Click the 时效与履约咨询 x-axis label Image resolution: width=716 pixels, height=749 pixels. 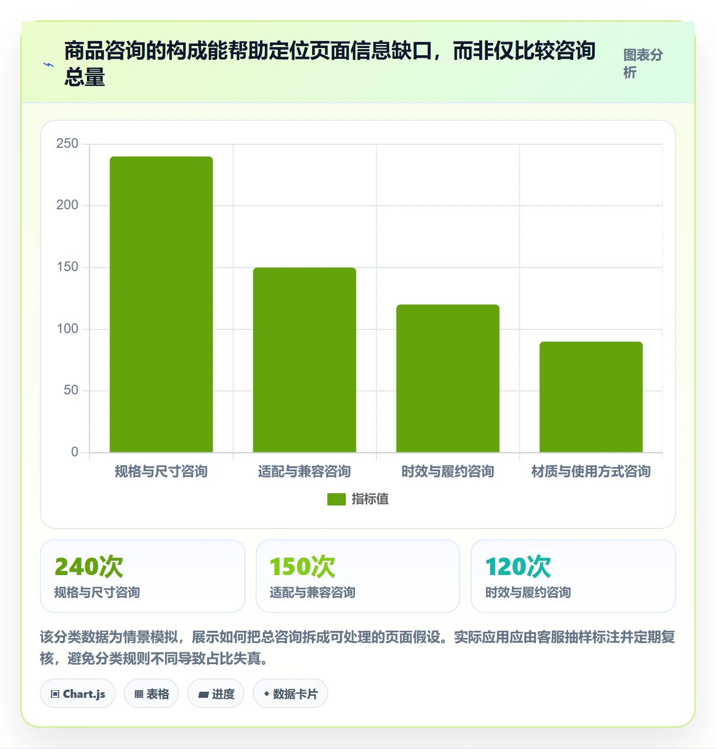(447, 471)
